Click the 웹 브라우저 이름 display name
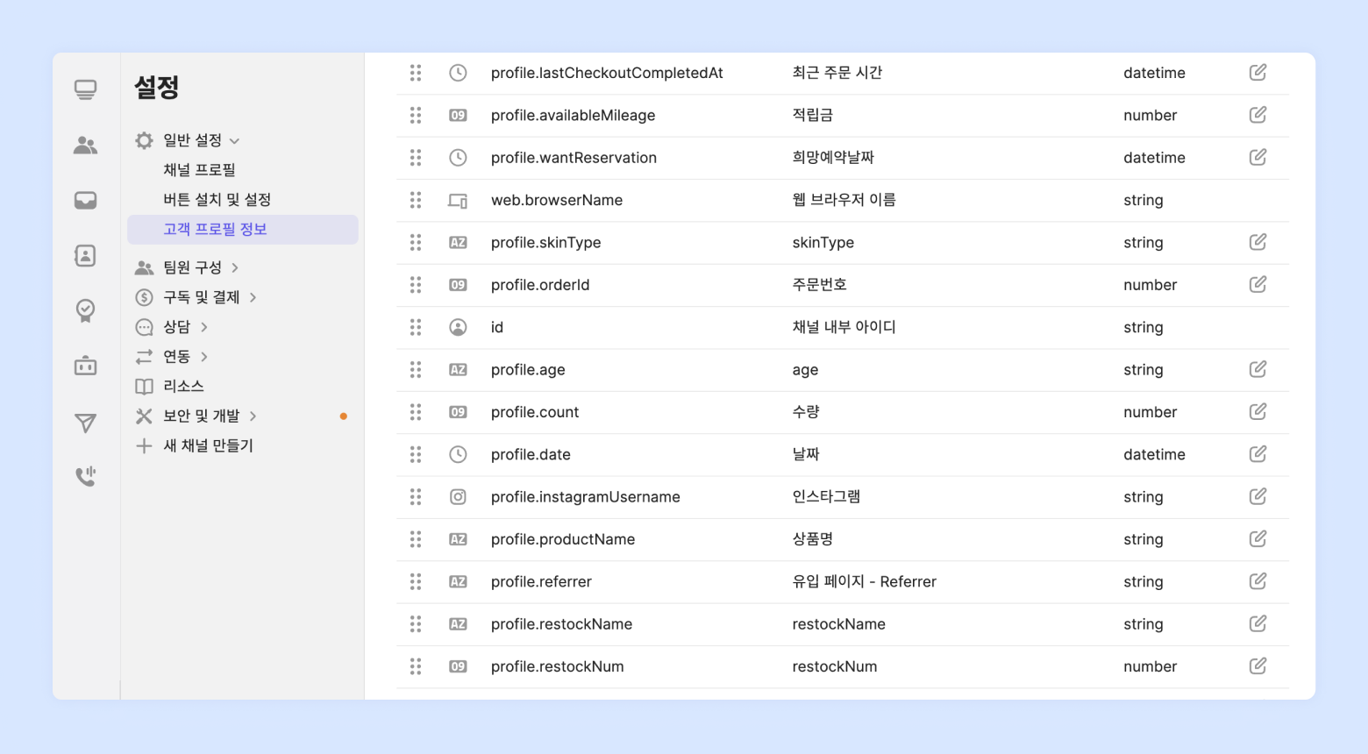The height and width of the screenshot is (754, 1368). point(844,200)
